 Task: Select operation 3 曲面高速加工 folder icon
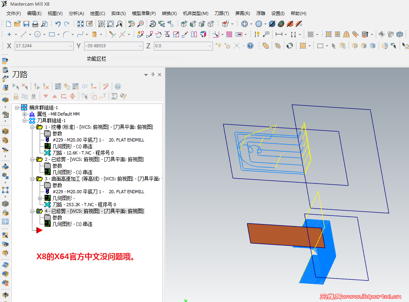(40, 179)
